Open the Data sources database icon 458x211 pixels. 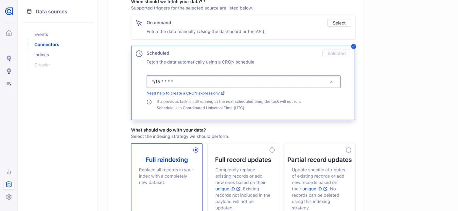[9, 185]
